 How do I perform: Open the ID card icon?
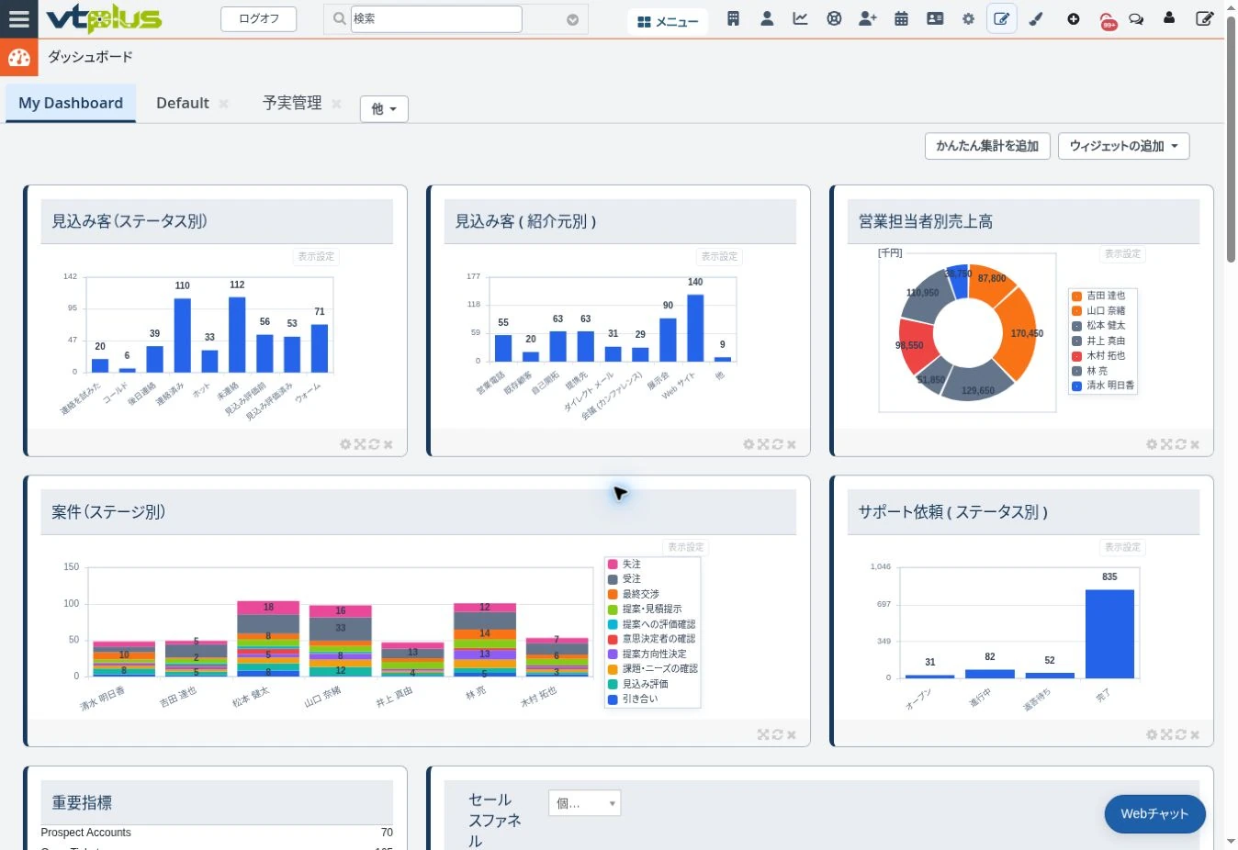(x=935, y=19)
